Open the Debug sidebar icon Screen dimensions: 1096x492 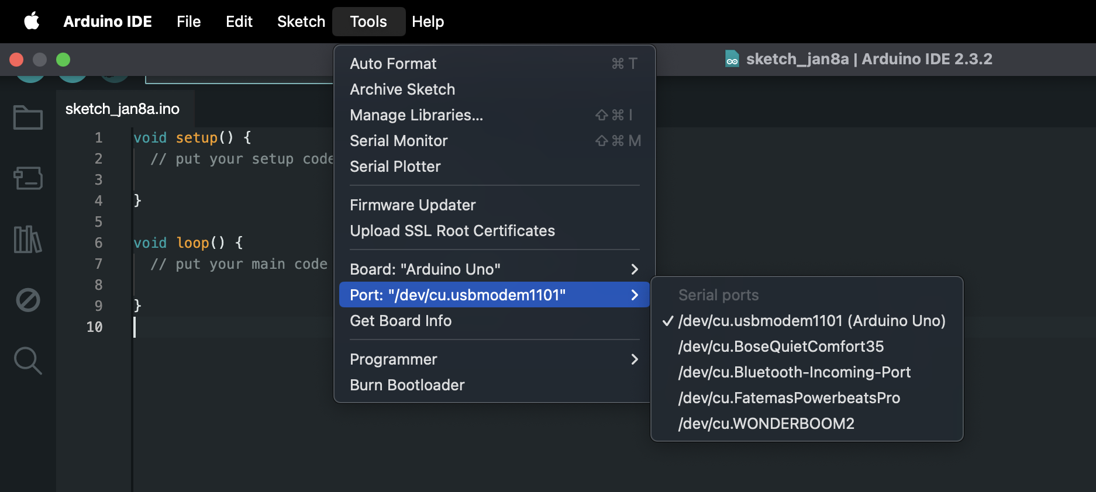pos(28,300)
